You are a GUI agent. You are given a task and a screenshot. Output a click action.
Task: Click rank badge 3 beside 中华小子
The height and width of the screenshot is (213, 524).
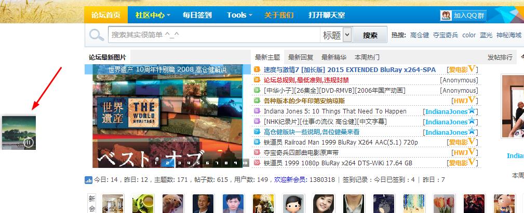[257, 90]
